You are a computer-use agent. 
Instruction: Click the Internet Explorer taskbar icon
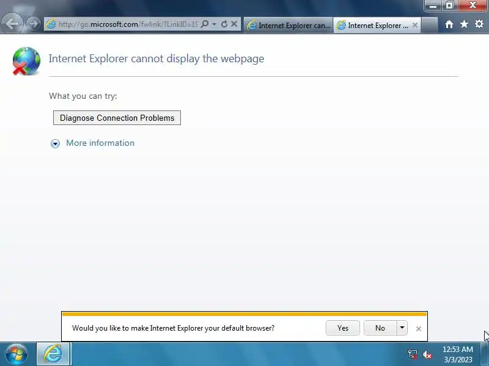(53, 354)
